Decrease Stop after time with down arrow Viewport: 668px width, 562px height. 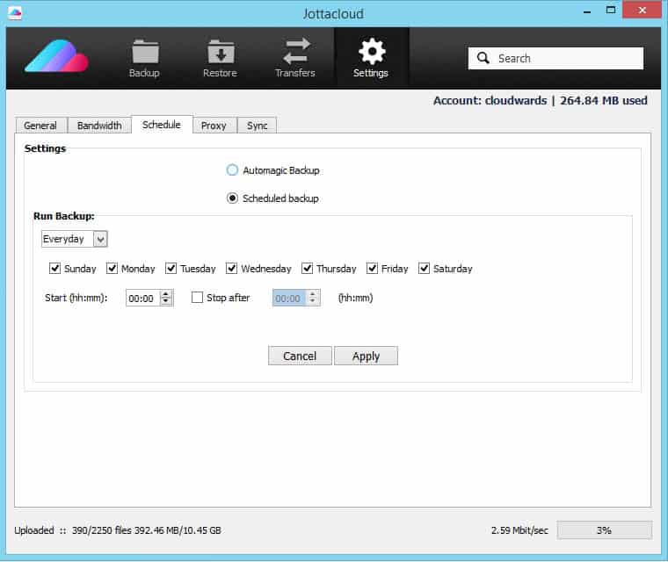click(x=313, y=301)
